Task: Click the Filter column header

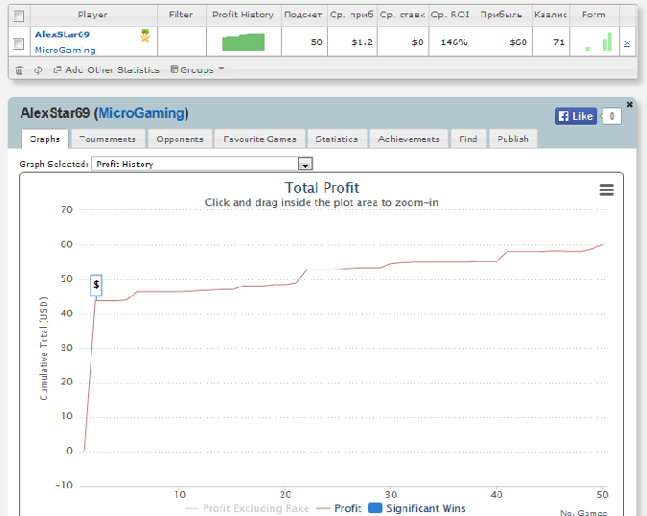Action: pos(181,14)
